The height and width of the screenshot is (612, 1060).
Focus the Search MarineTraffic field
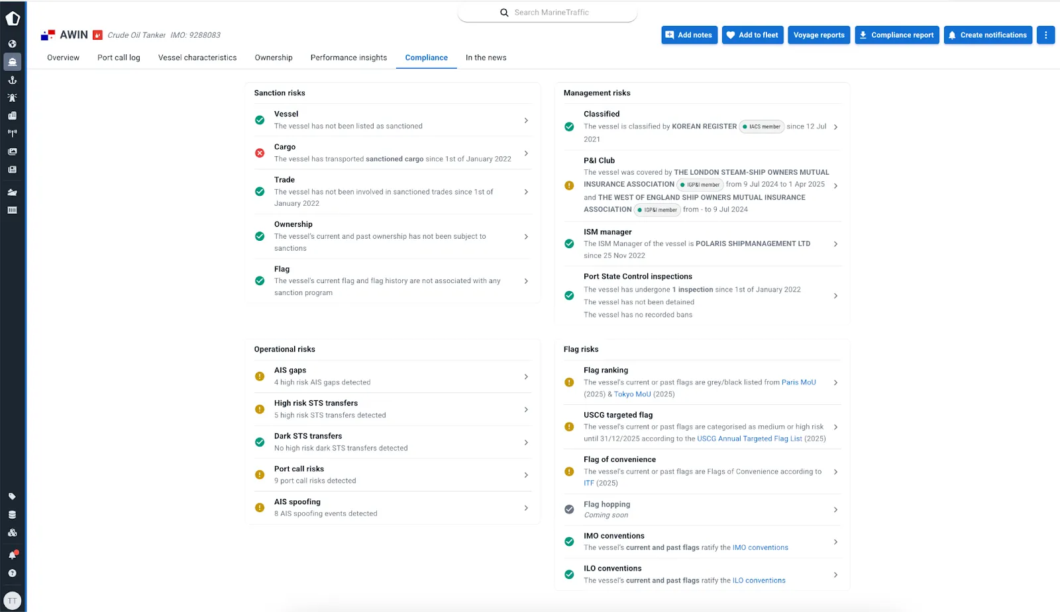547,13
